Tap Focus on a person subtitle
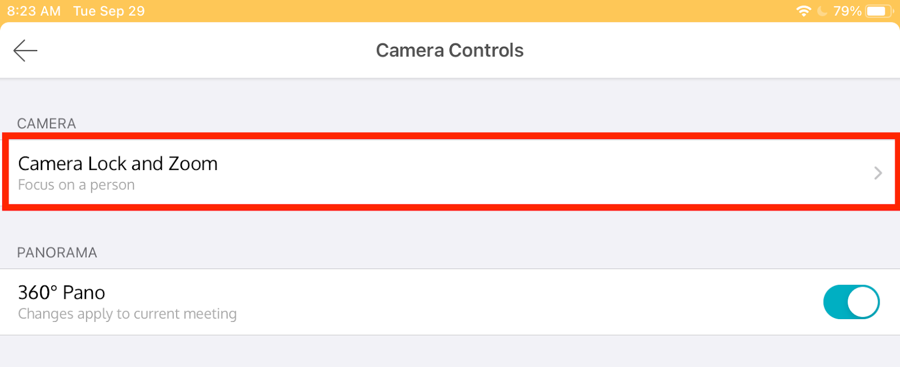Image resolution: width=900 pixels, height=367 pixels. coord(76,185)
